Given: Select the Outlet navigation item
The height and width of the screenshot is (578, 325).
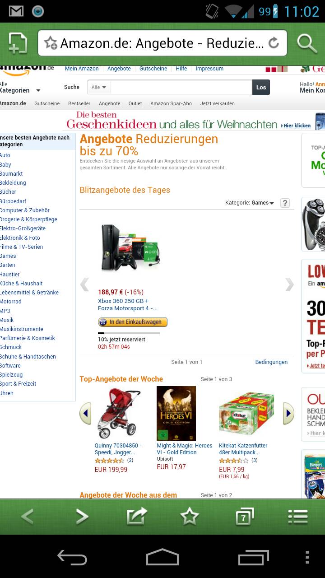Looking at the screenshot, I should [135, 103].
